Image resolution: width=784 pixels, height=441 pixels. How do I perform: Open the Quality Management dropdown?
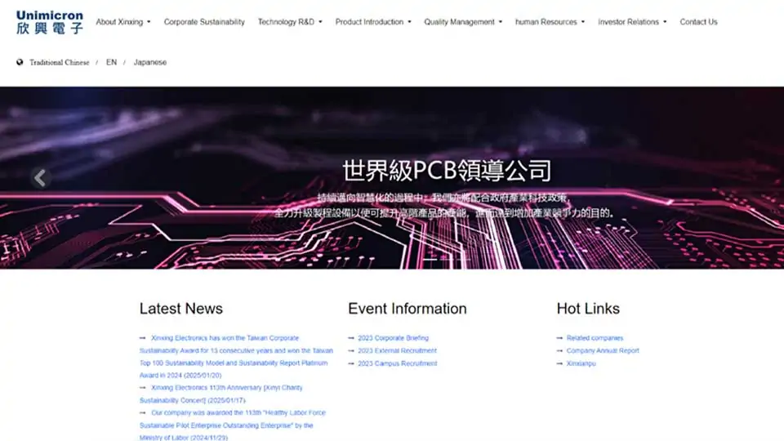point(463,22)
